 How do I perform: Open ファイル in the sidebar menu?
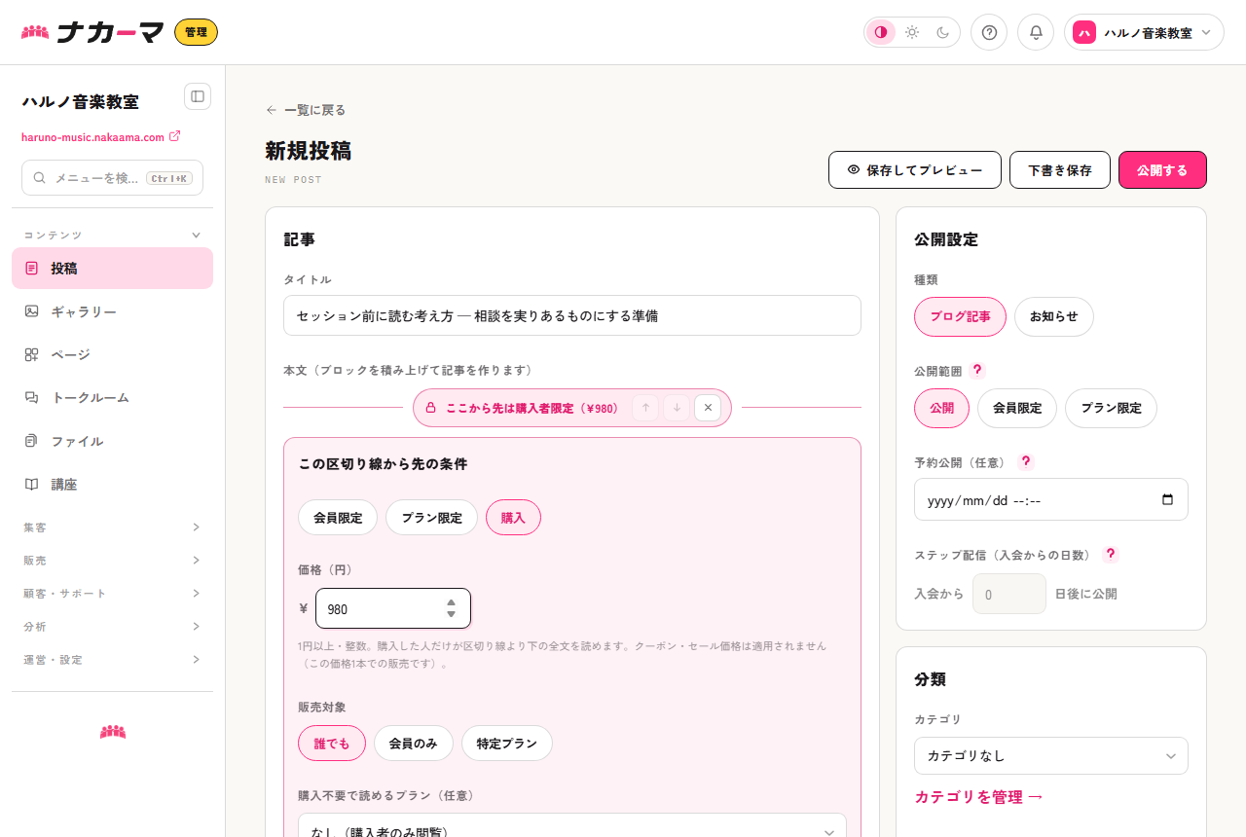[113, 441]
